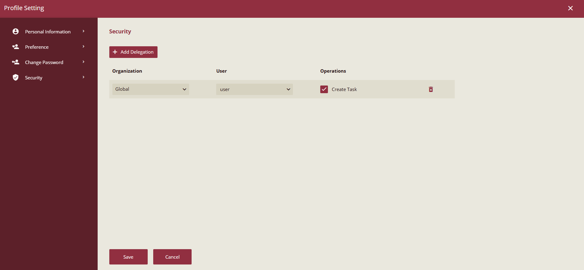Open the Organization dropdown showing Global
This screenshot has height=270, width=584.
151,89
